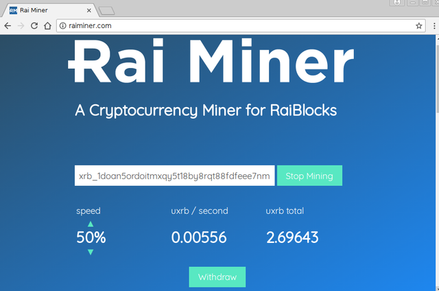Image resolution: width=439 pixels, height=291 pixels.
Task: Open a new browser tab
Action: (107, 11)
